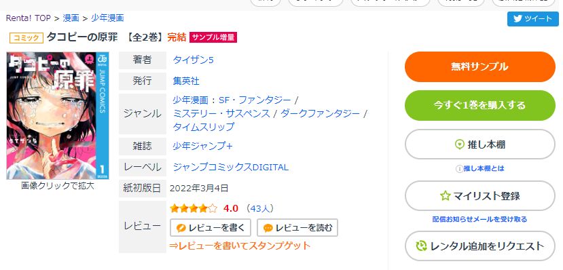Click 今すぐ1巻を購入する button
Viewport: 563px width, 270px height.
coord(479,105)
